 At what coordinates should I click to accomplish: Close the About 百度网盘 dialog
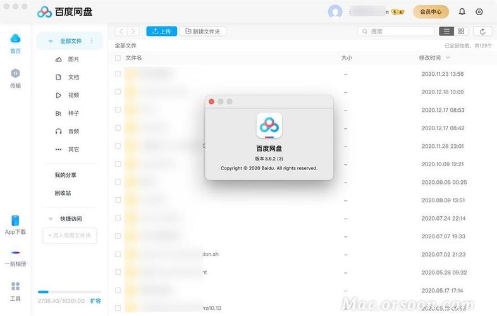[211, 101]
